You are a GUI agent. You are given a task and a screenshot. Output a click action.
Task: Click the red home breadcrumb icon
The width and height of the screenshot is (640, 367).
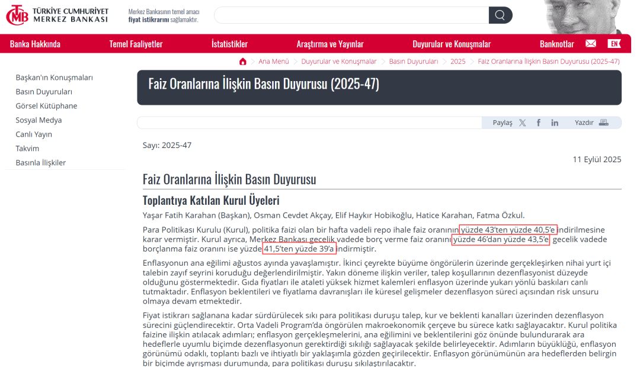tap(243, 62)
